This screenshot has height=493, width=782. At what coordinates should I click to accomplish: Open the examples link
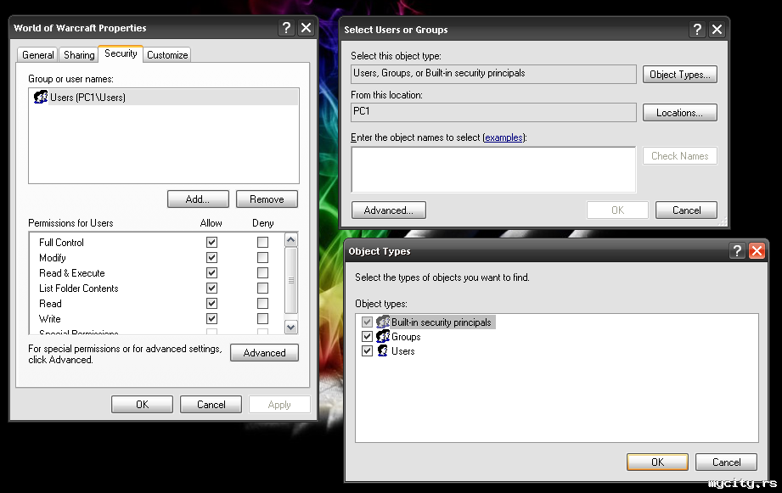(504, 137)
